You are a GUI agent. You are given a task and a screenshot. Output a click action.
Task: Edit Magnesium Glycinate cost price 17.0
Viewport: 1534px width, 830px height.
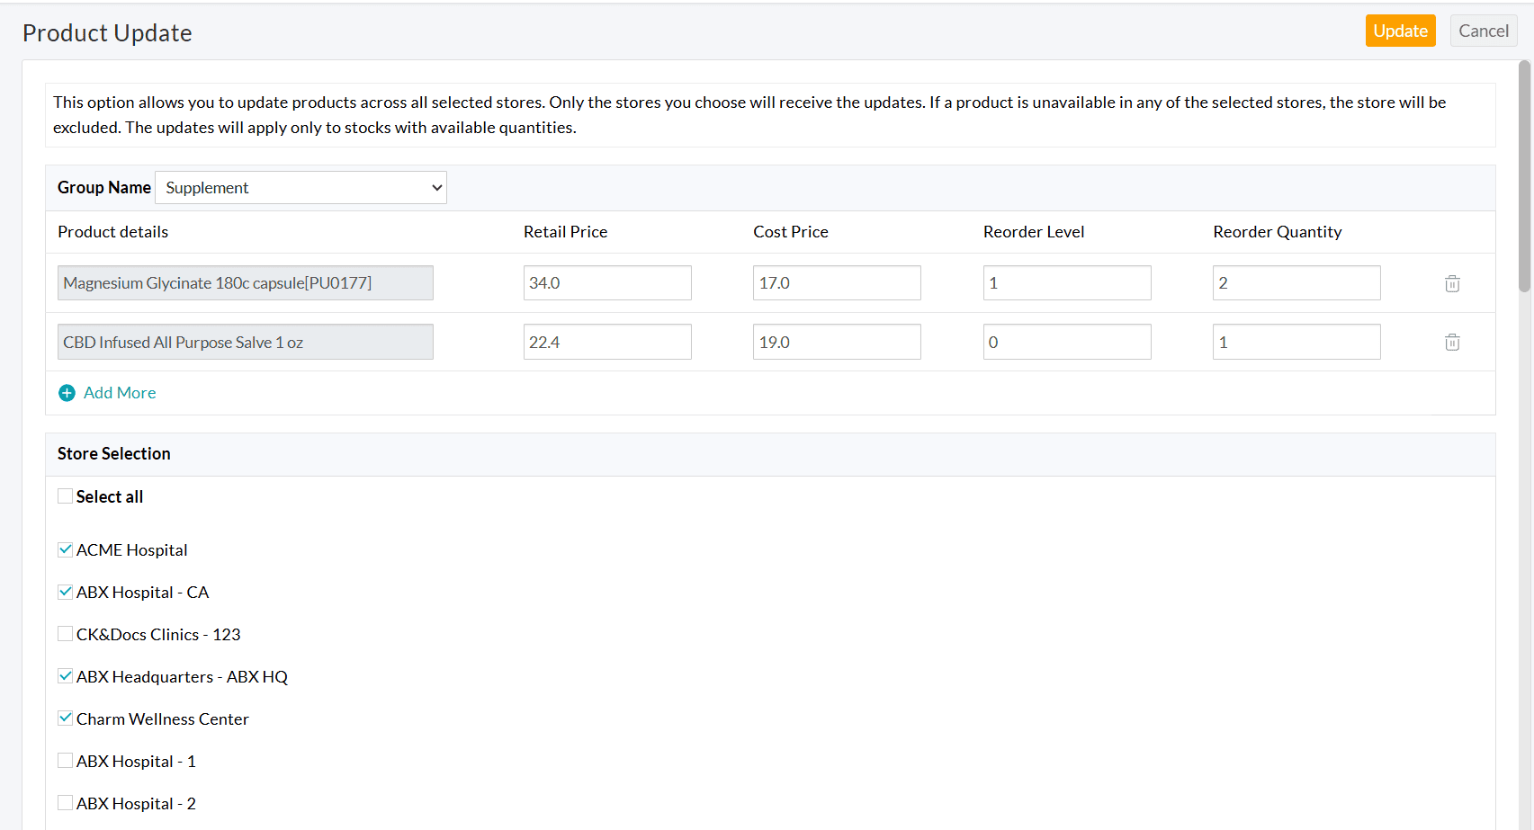836,283
